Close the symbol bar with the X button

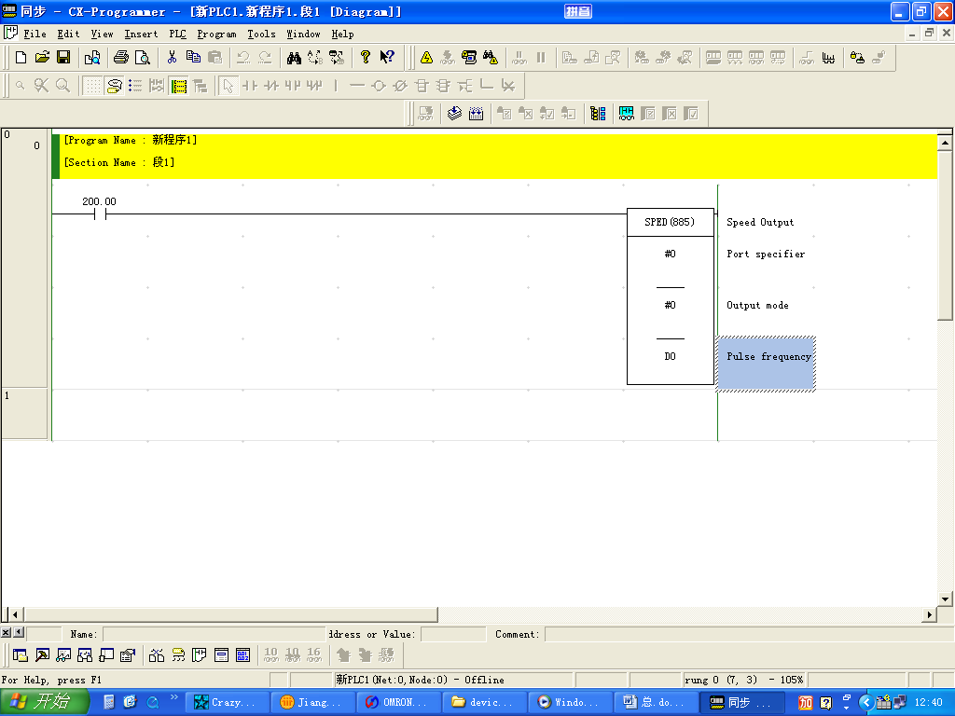(6, 633)
